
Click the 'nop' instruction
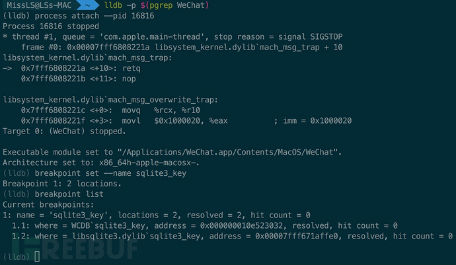click(x=129, y=79)
